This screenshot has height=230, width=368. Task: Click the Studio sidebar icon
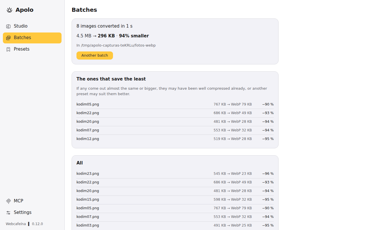coord(8,26)
